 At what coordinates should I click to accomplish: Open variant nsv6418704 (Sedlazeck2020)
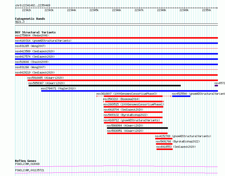123,110
